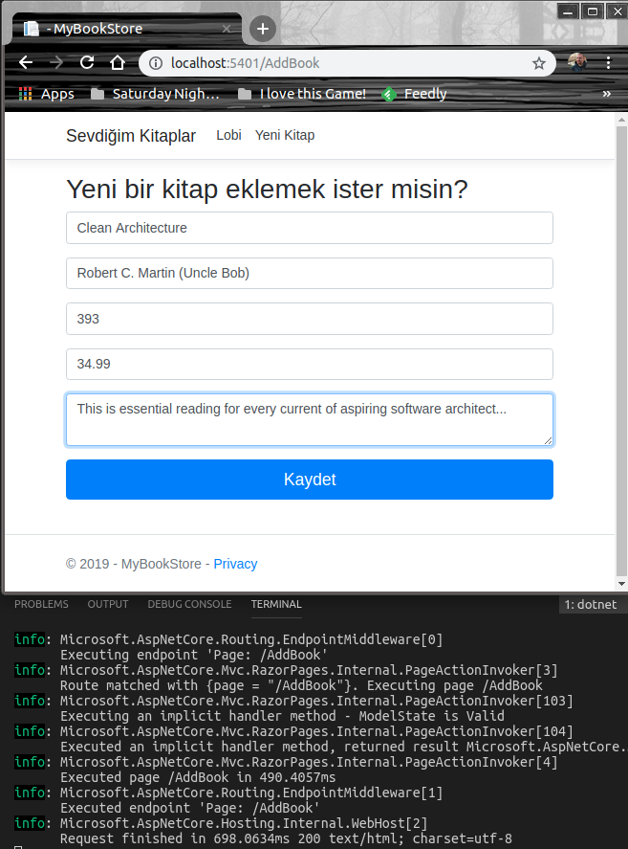Follow the Privacy link in footer
The width and height of the screenshot is (628, 849).
pyautogui.click(x=235, y=564)
